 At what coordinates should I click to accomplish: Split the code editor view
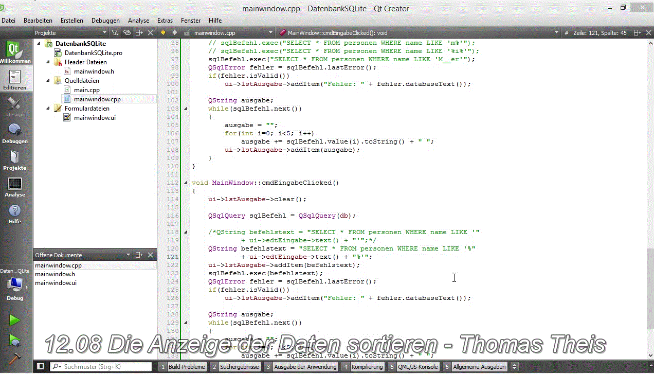click(637, 32)
